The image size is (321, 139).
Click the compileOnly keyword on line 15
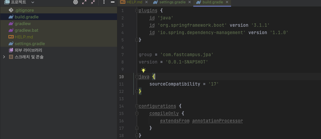pyautogui.click(x=164, y=113)
